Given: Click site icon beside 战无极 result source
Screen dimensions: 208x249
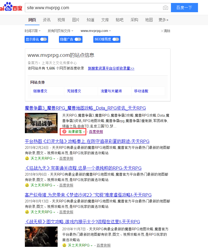Looking at the screenshot, I should (64, 245).
